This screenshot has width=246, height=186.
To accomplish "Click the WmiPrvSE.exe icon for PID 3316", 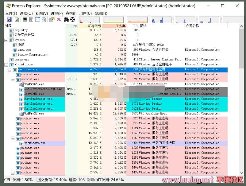I will (21, 84).
